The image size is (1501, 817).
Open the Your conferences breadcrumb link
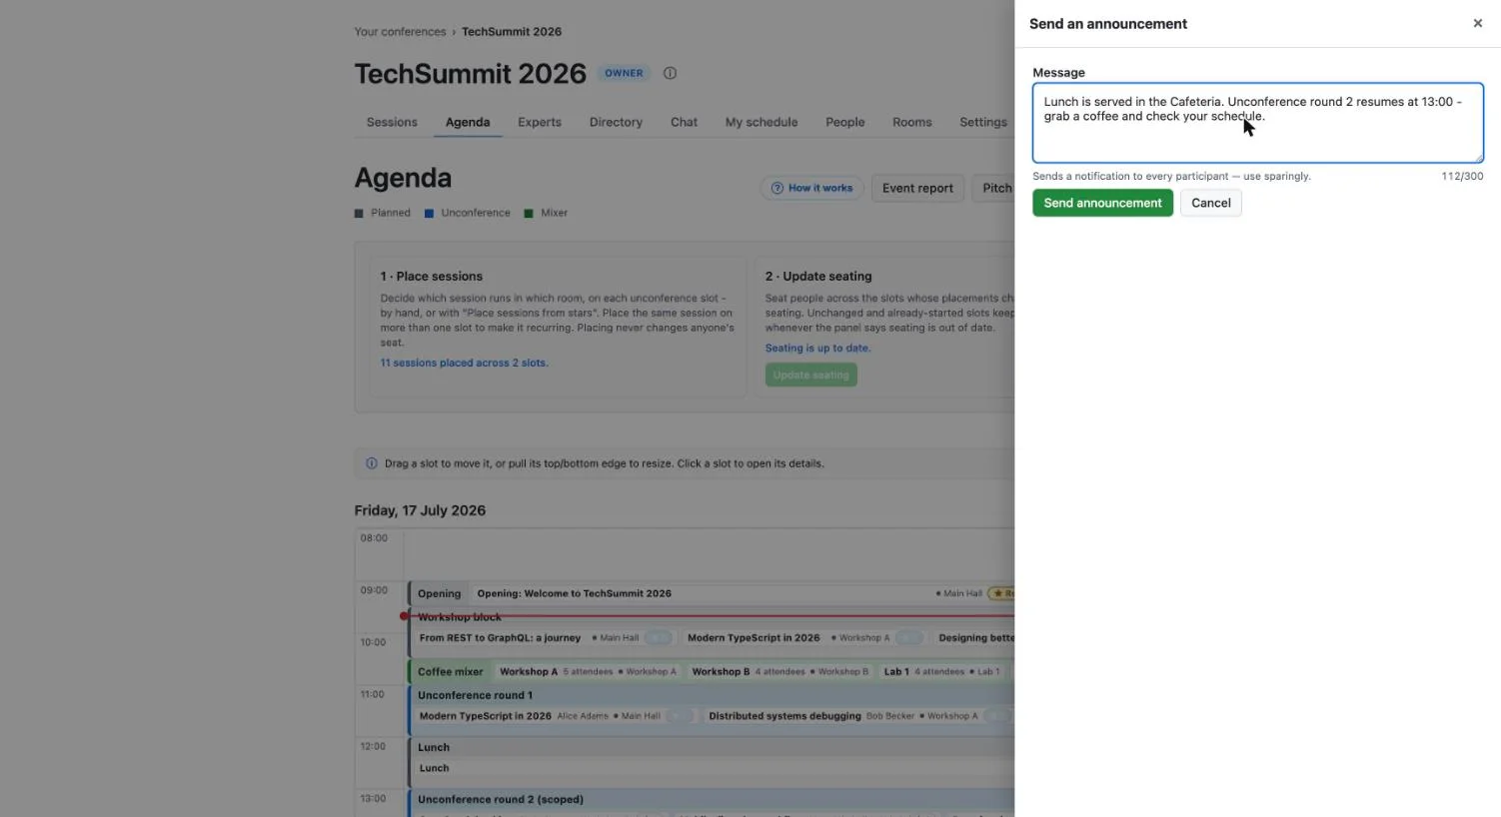click(x=400, y=32)
